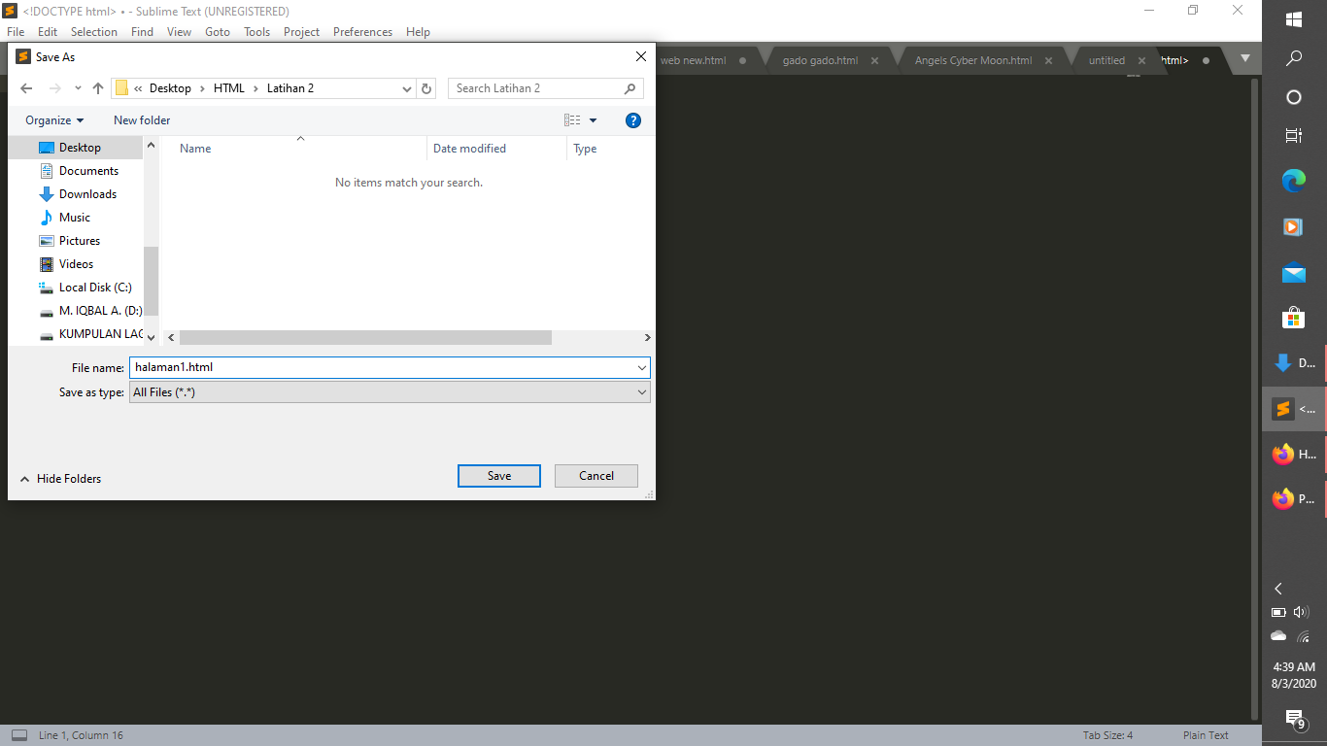1327x746 pixels.
Task: Click the Save button
Action: click(x=498, y=475)
